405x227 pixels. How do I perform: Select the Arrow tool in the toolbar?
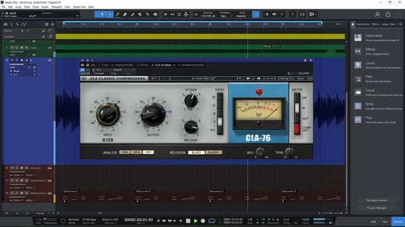tap(102, 15)
